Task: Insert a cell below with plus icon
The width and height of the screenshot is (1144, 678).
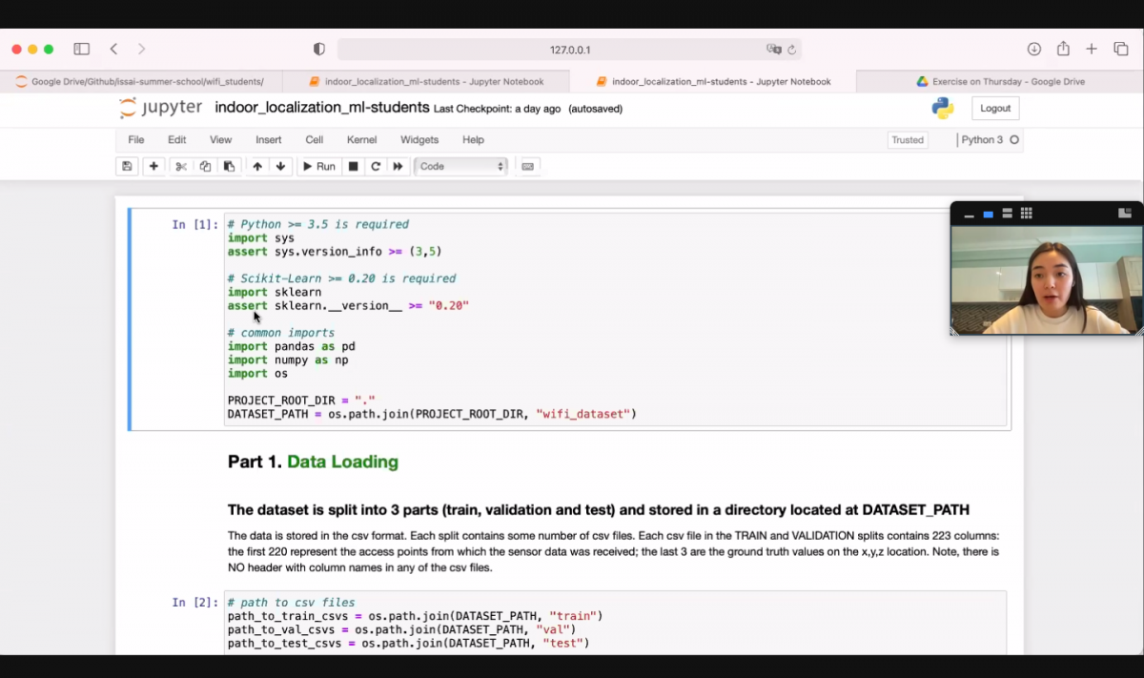Action: coord(153,166)
